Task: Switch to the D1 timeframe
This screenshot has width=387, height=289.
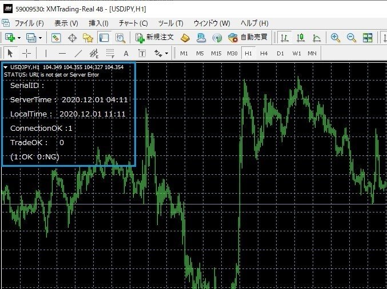Action: coord(280,53)
